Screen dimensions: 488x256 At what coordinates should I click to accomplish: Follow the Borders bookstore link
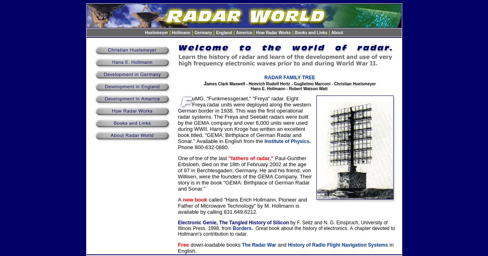click(x=242, y=228)
